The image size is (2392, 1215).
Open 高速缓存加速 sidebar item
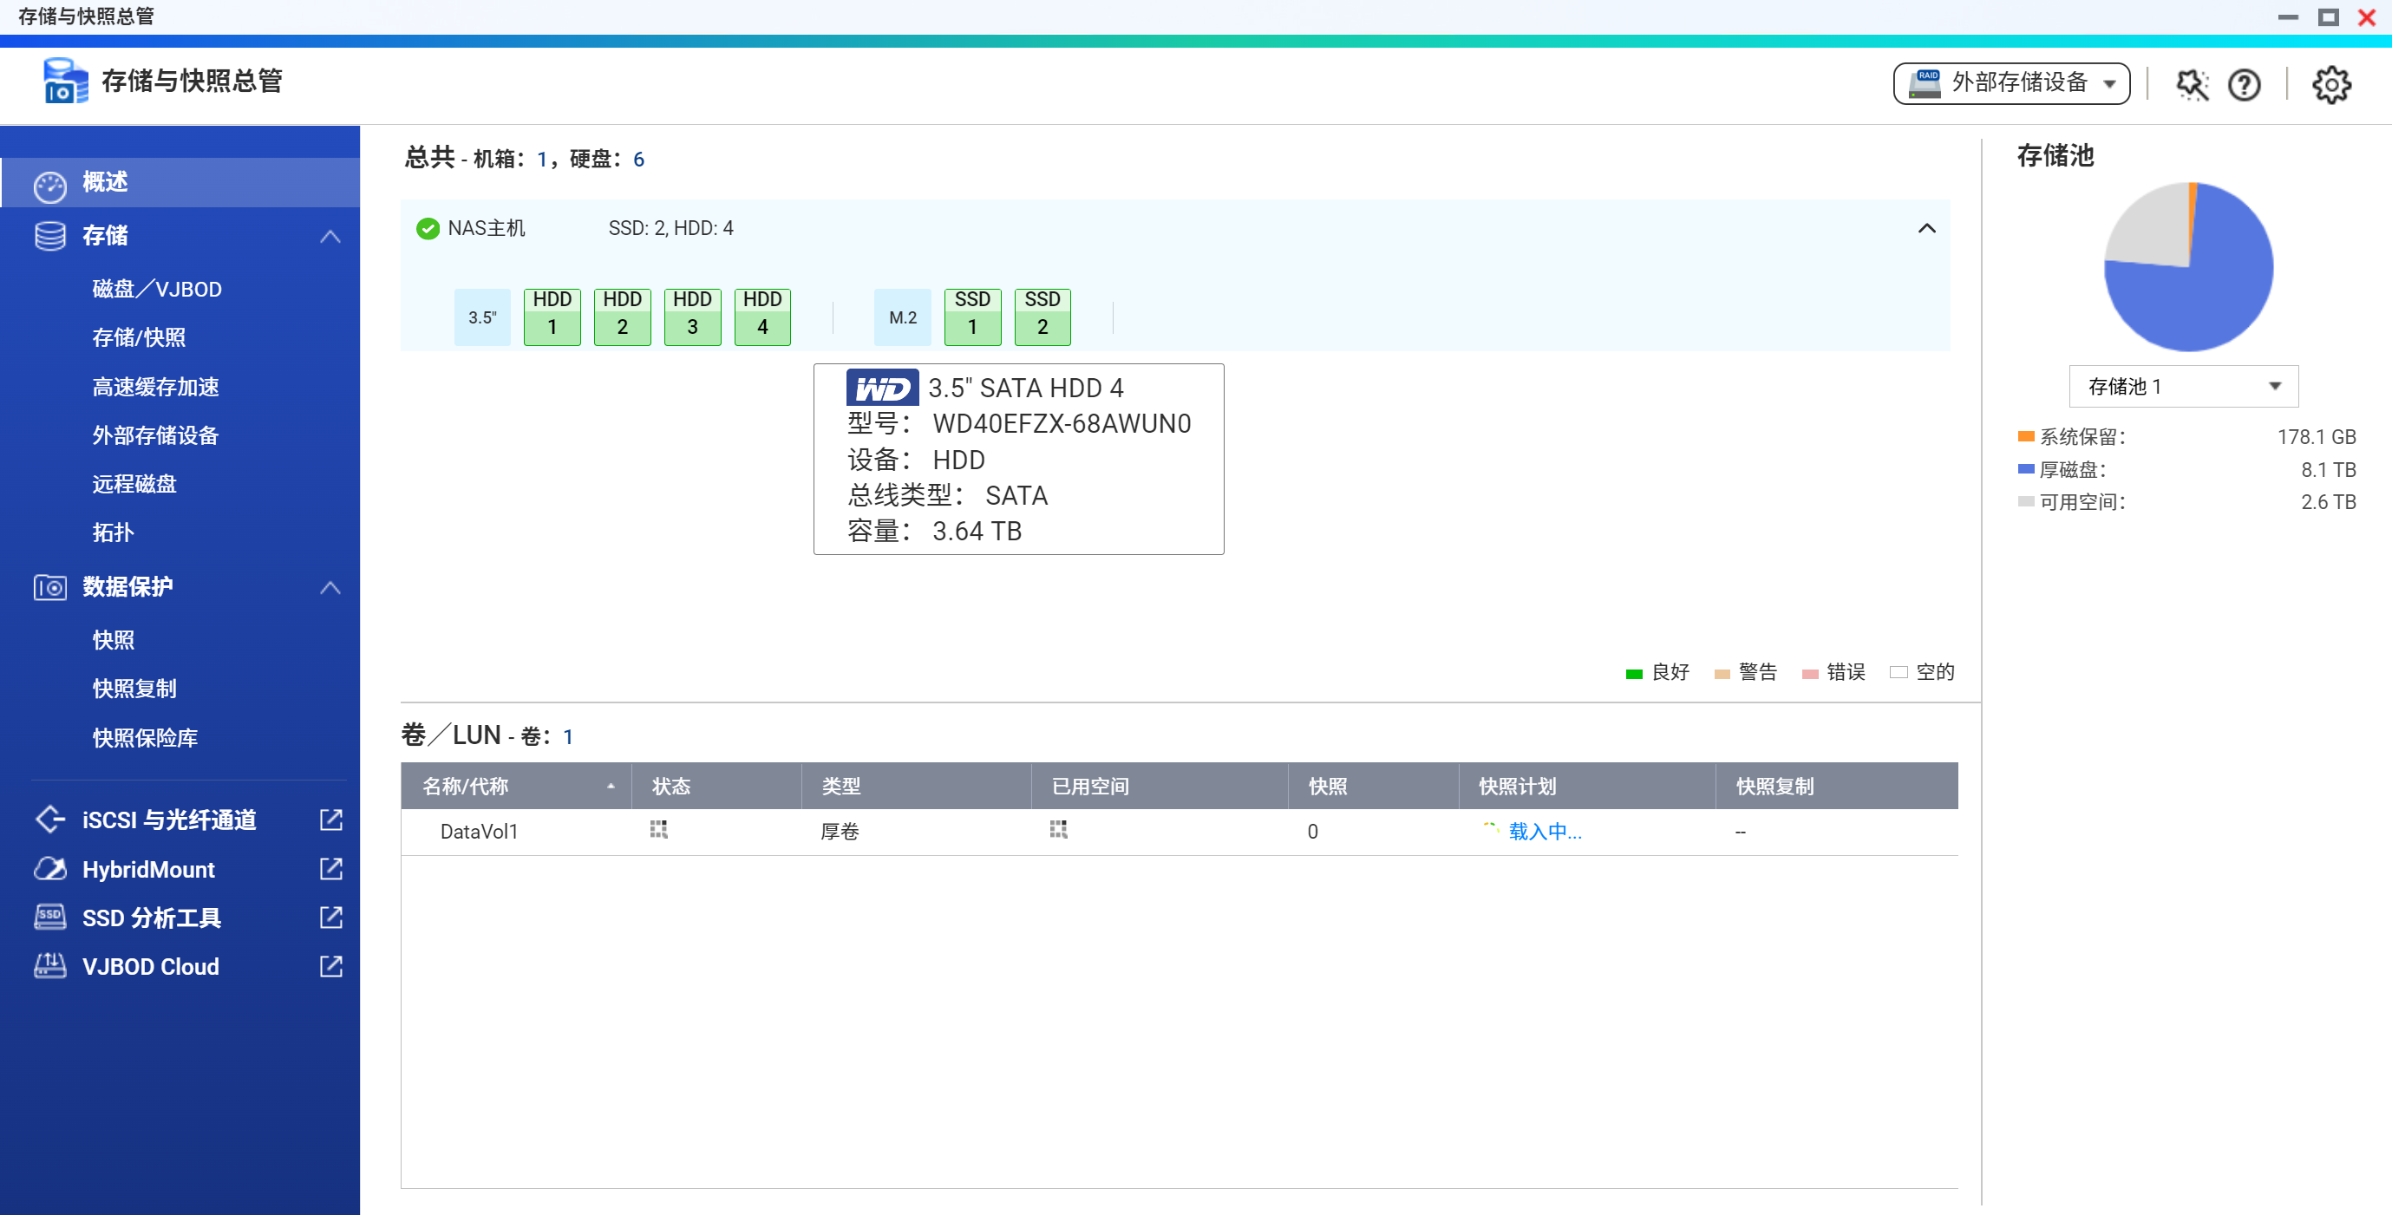[x=155, y=386]
